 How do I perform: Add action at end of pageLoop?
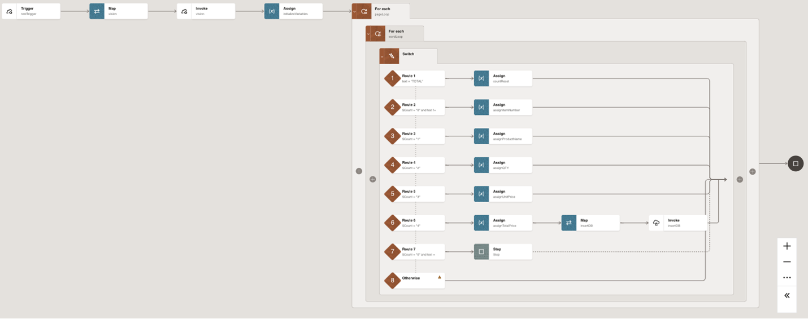(753, 171)
